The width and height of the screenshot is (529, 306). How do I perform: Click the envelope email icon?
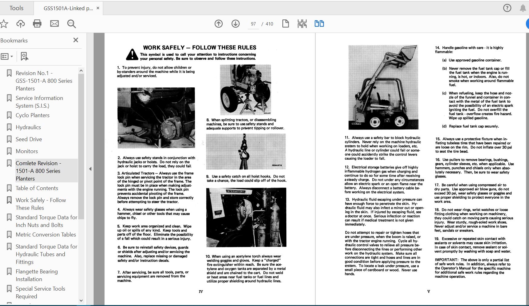tap(55, 24)
